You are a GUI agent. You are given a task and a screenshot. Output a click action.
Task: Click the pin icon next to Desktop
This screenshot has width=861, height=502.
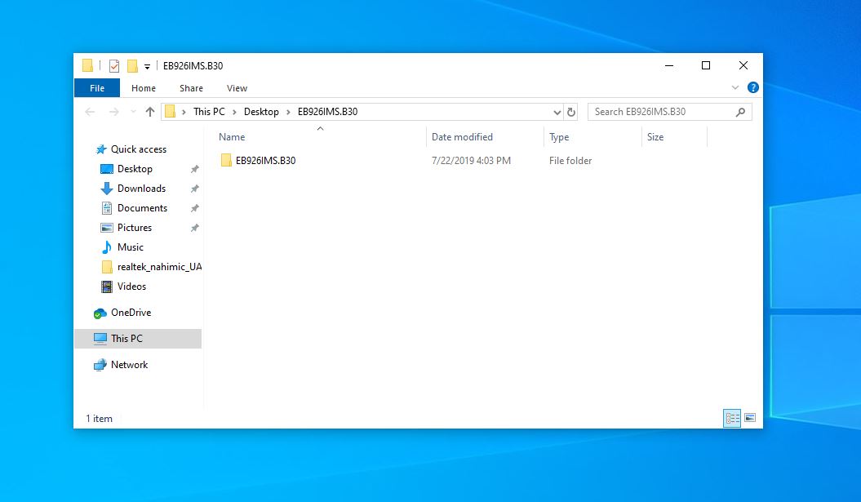tap(194, 169)
